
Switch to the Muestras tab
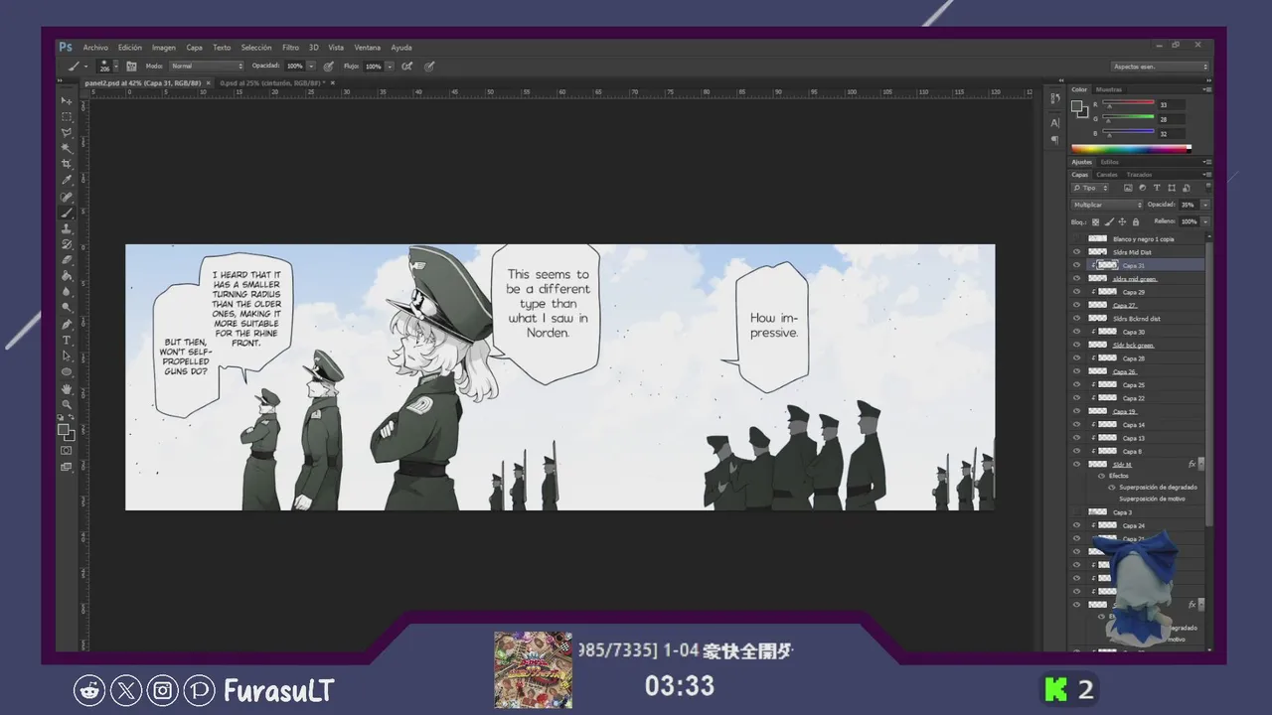coord(1108,89)
